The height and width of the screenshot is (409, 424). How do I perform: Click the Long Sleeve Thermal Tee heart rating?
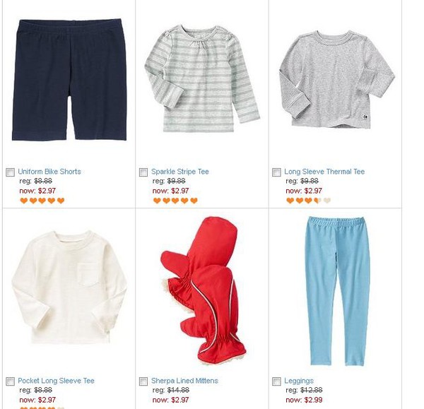tap(309, 201)
